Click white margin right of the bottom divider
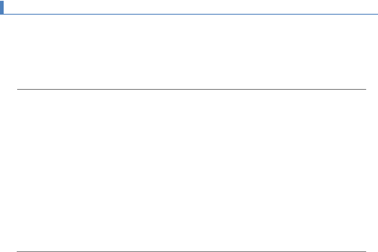The height and width of the screenshot is (252, 378). (372, 251)
